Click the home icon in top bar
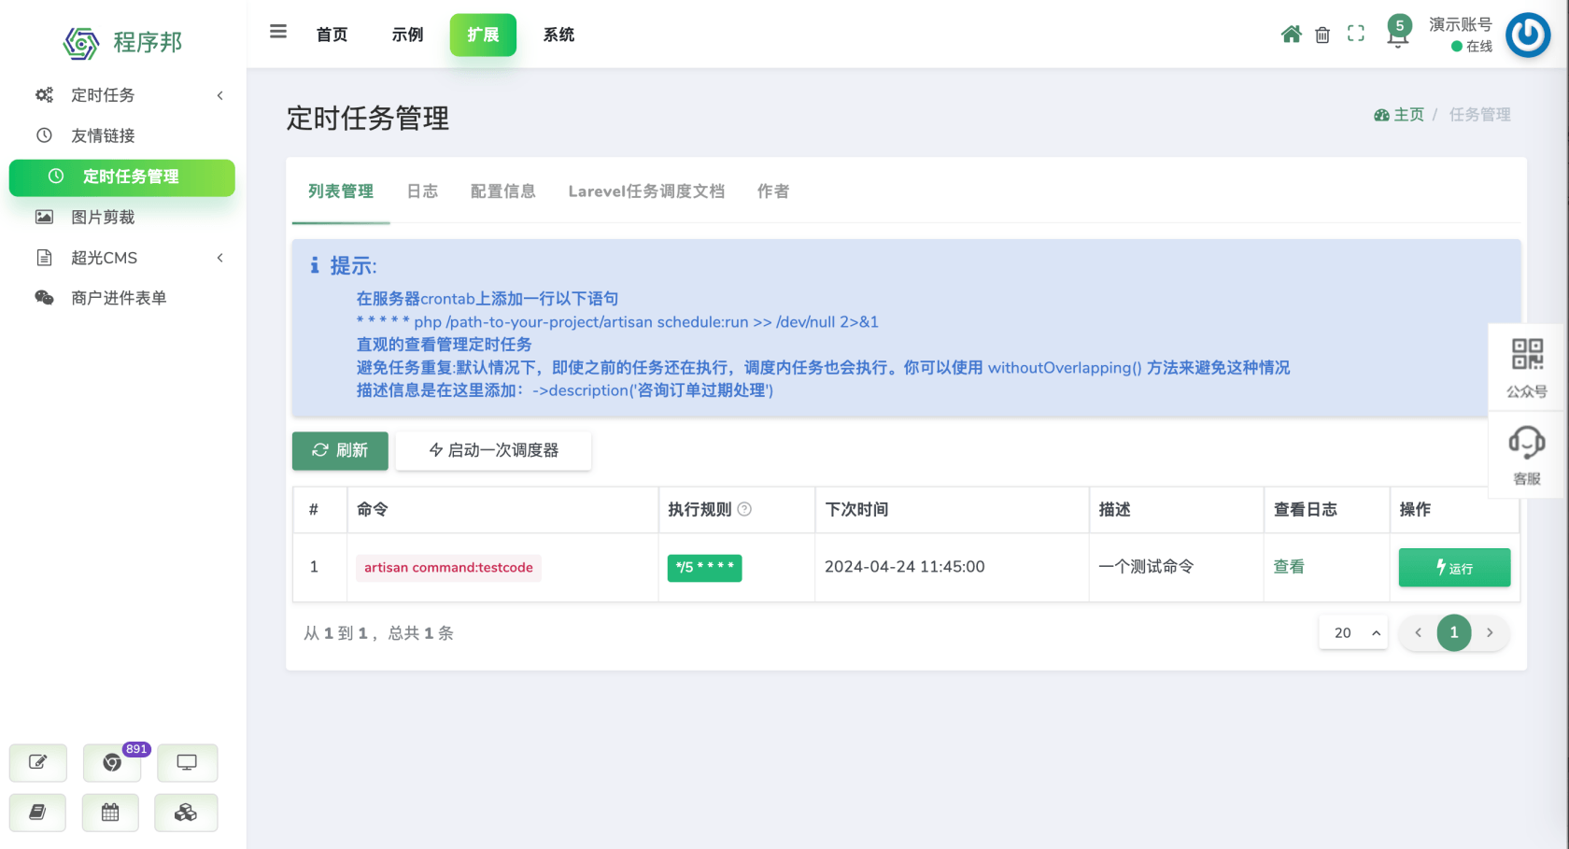Image resolution: width=1569 pixels, height=849 pixels. pos(1291,35)
